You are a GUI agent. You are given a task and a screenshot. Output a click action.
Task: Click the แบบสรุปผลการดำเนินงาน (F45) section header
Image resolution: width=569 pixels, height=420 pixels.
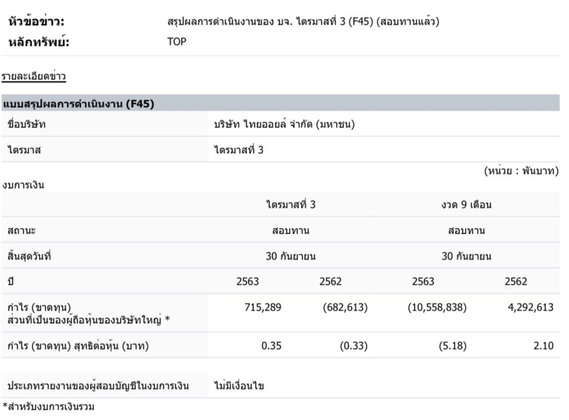pyautogui.click(x=78, y=104)
